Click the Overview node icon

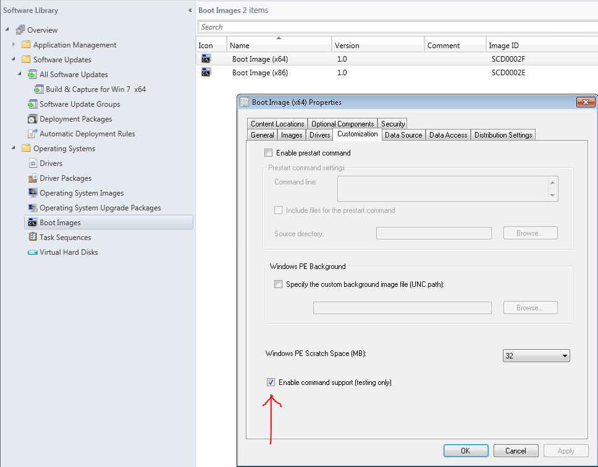(20, 30)
